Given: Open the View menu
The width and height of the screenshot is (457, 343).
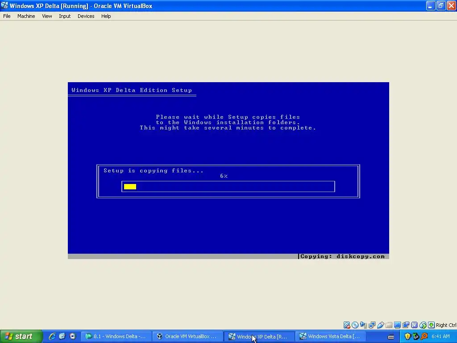Looking at the screenshot, I should pyautogui.click(x=47, y=16).
